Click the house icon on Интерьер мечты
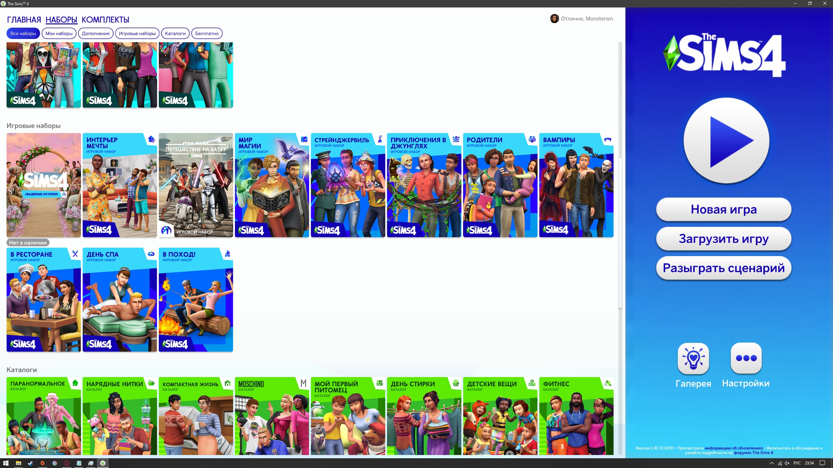Viewport: 833px width, 468px height. pos(151,139)
